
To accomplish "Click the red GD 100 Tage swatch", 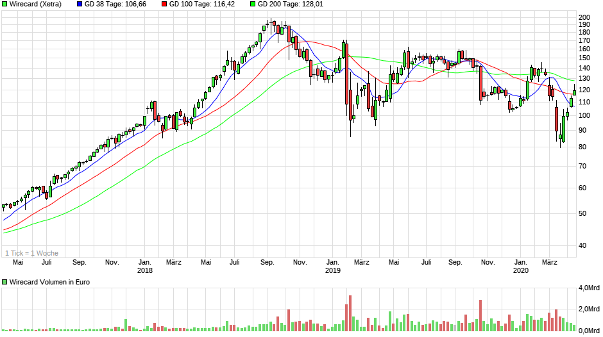I will pyautogui.click(x=164, y=4).
